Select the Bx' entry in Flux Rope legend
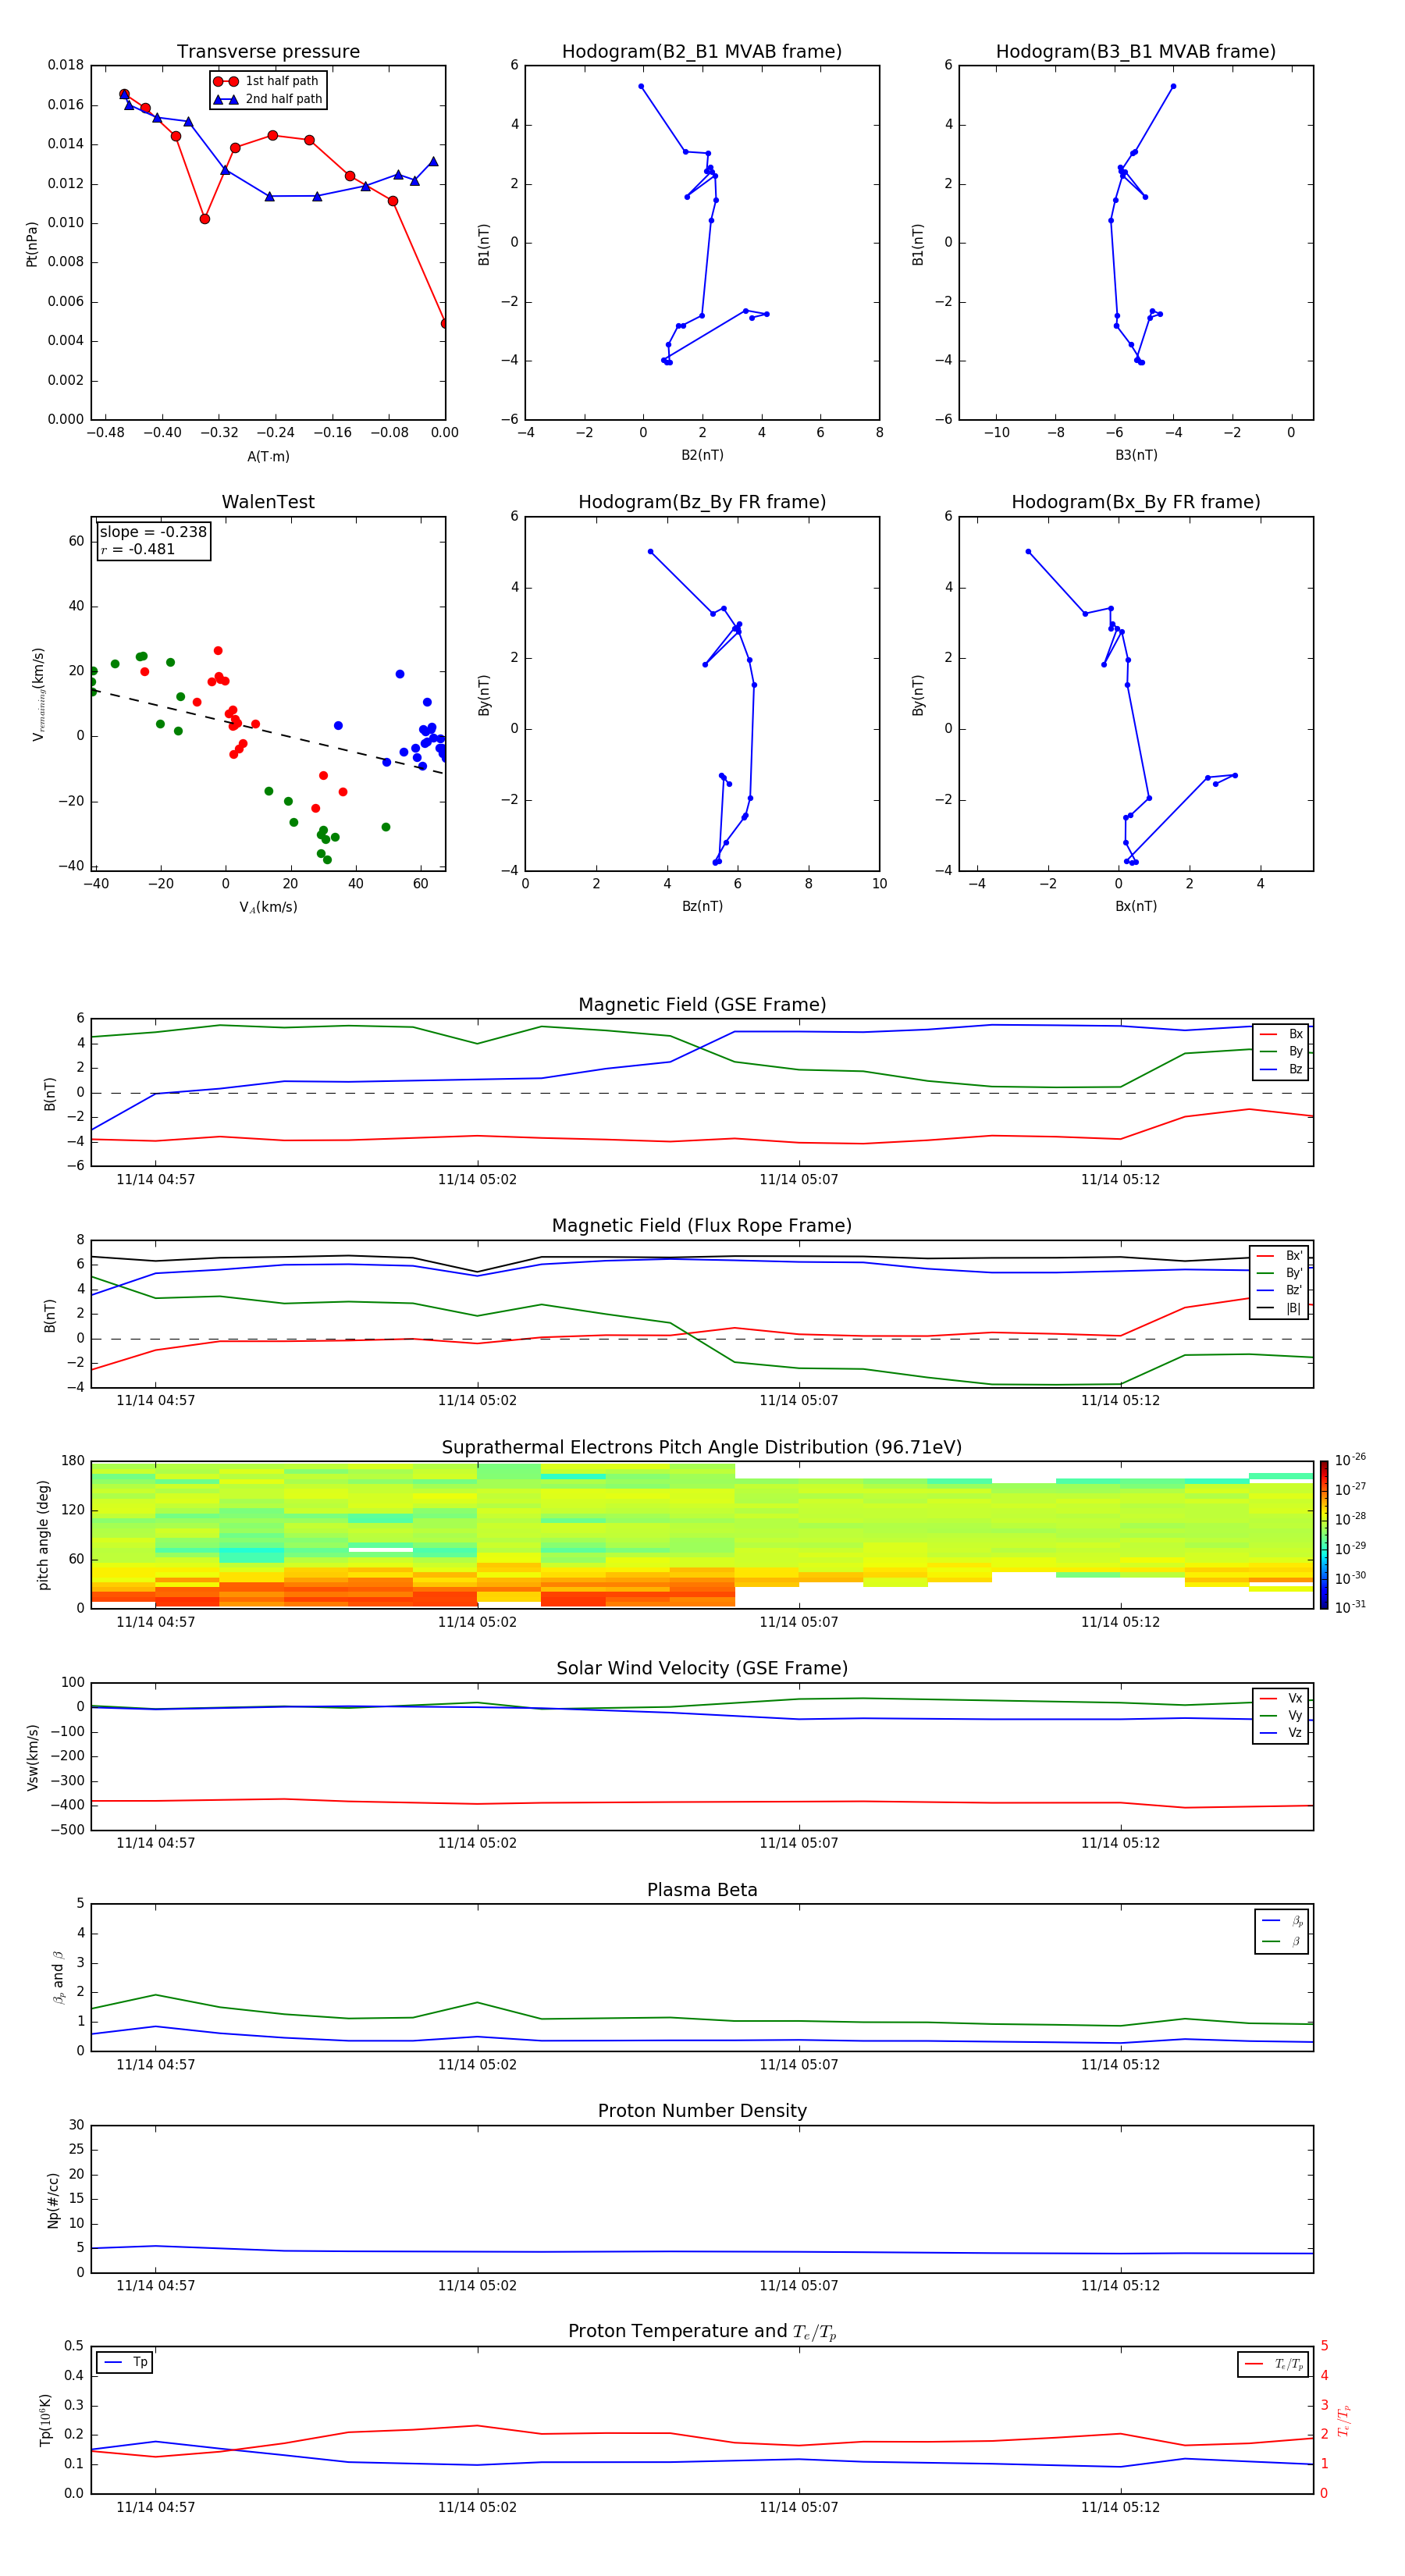The width and height of the screenshot is (1405, 2576). click(x=1280, y=1256)
